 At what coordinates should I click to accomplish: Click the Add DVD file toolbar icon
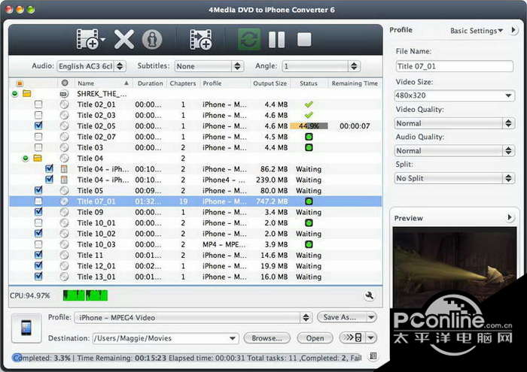(87, 39)
